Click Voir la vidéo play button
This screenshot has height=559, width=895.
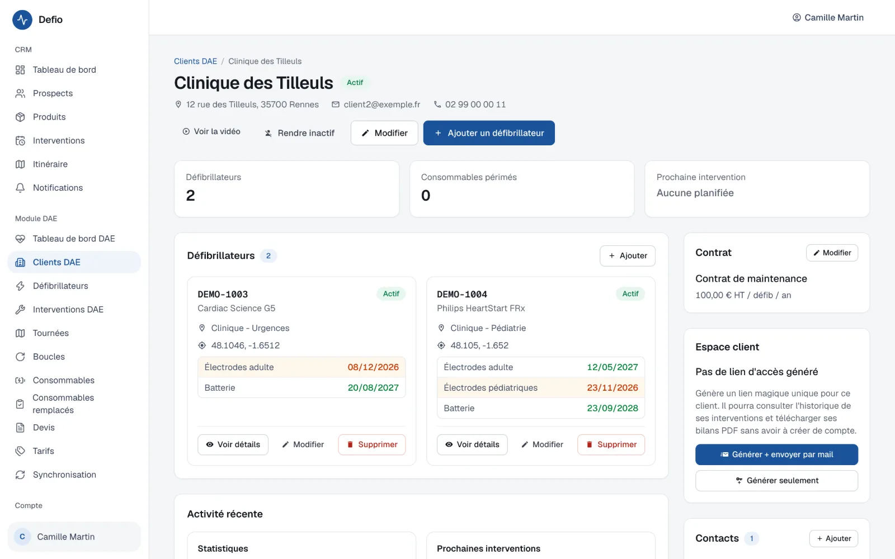point(211,131)
